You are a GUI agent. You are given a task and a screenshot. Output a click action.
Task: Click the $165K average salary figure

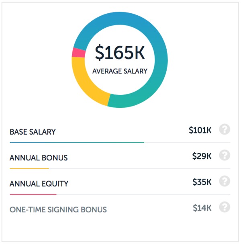120,53
